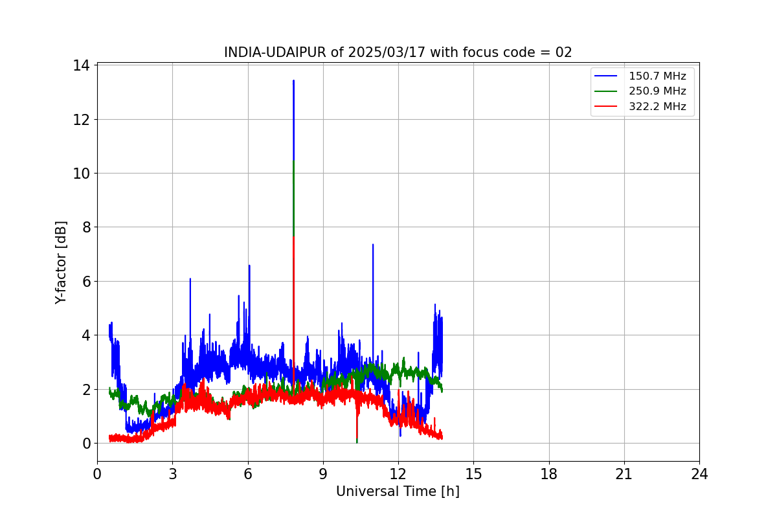Click x-axis tick label 24
Viewport: 777px width, 518px height.
699,474
